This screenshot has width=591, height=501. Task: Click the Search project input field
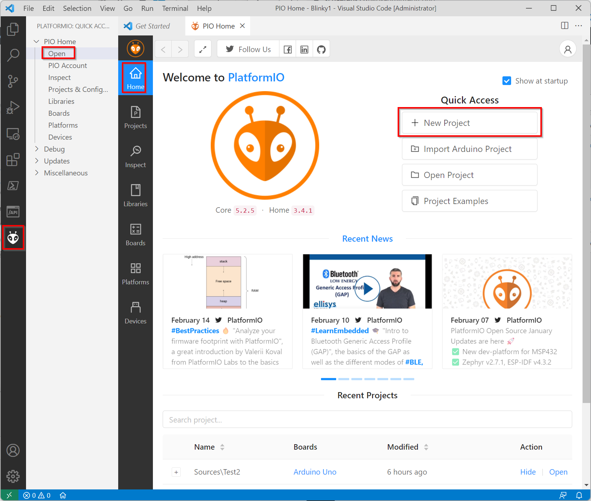[x=367, y=420]
